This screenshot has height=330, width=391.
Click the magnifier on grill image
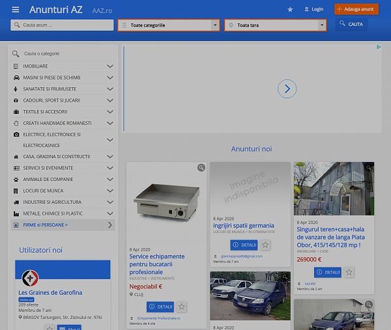tap(201, 168)
